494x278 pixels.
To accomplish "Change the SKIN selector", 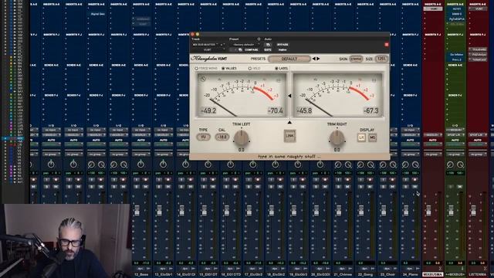I will click(x=356, y=59).
